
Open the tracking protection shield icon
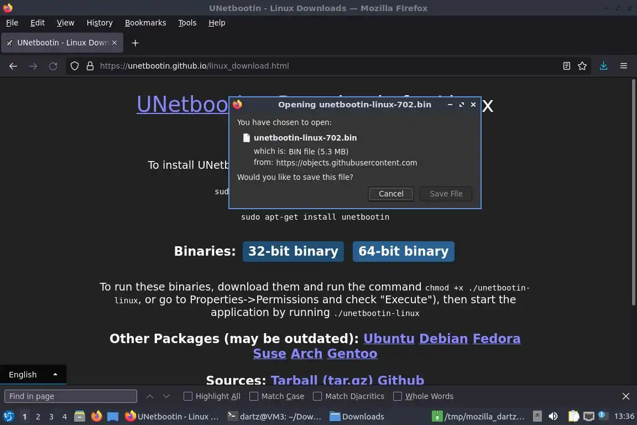point(74,66)
